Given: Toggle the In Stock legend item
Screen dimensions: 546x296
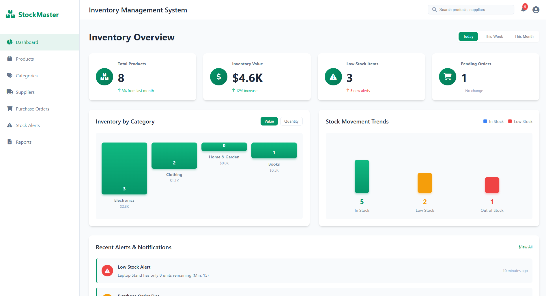Looking at the screenshot, I should click(493, 121).
